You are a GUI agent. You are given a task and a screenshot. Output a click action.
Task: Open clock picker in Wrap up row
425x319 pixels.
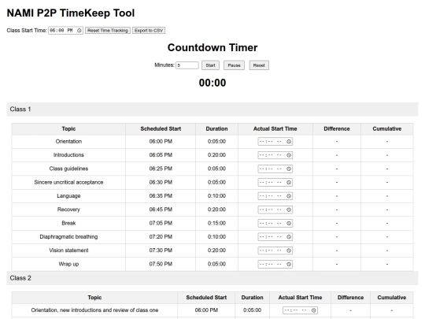point(289,264)
